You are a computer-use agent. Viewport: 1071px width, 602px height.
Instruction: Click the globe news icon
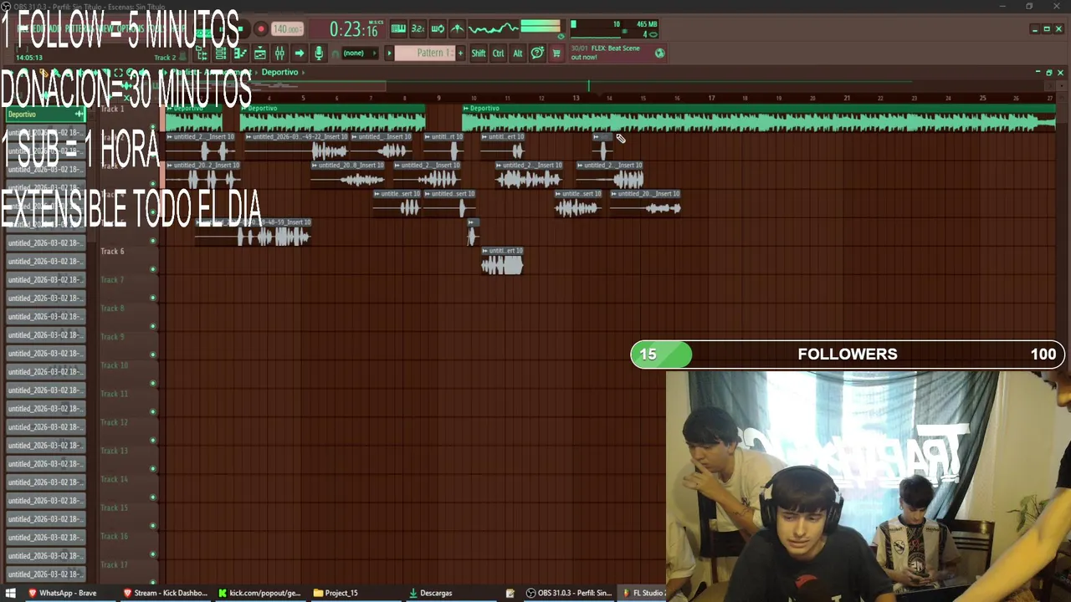(659, 53)
